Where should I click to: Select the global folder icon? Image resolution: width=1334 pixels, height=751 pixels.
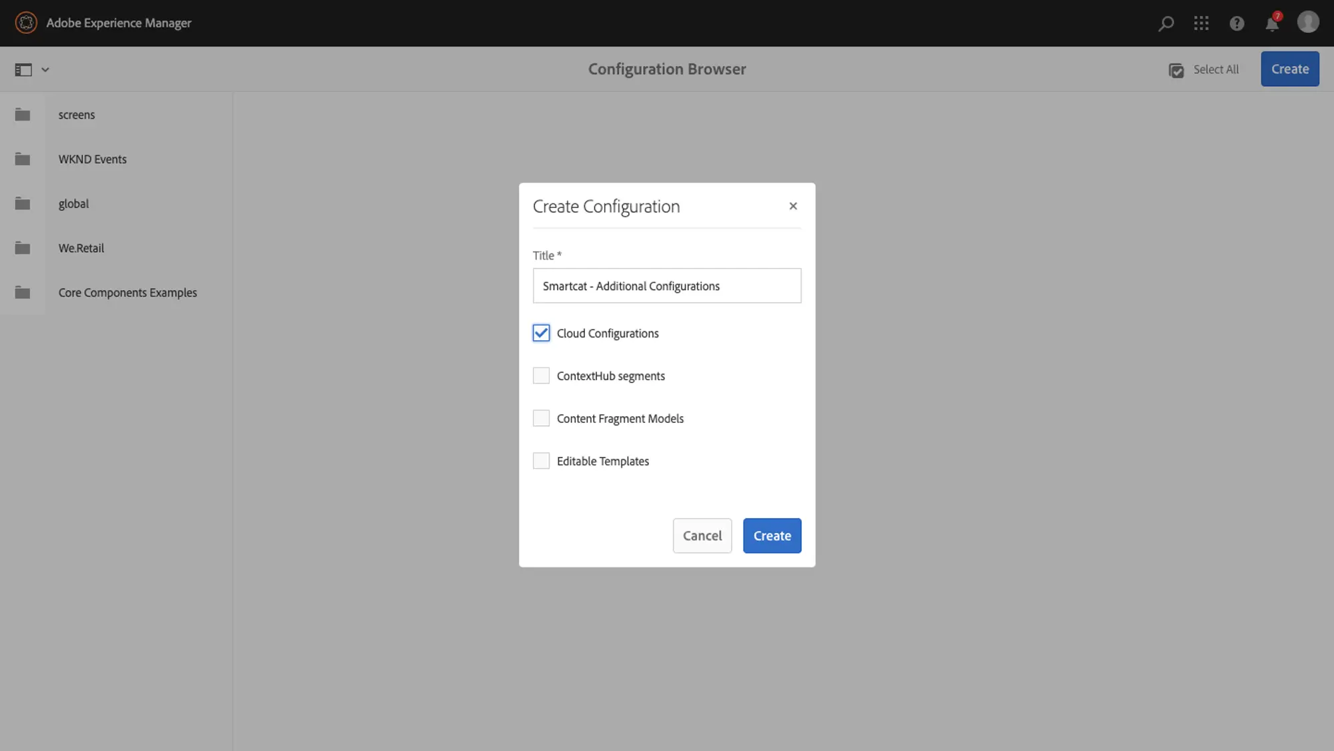pos(23,203)
